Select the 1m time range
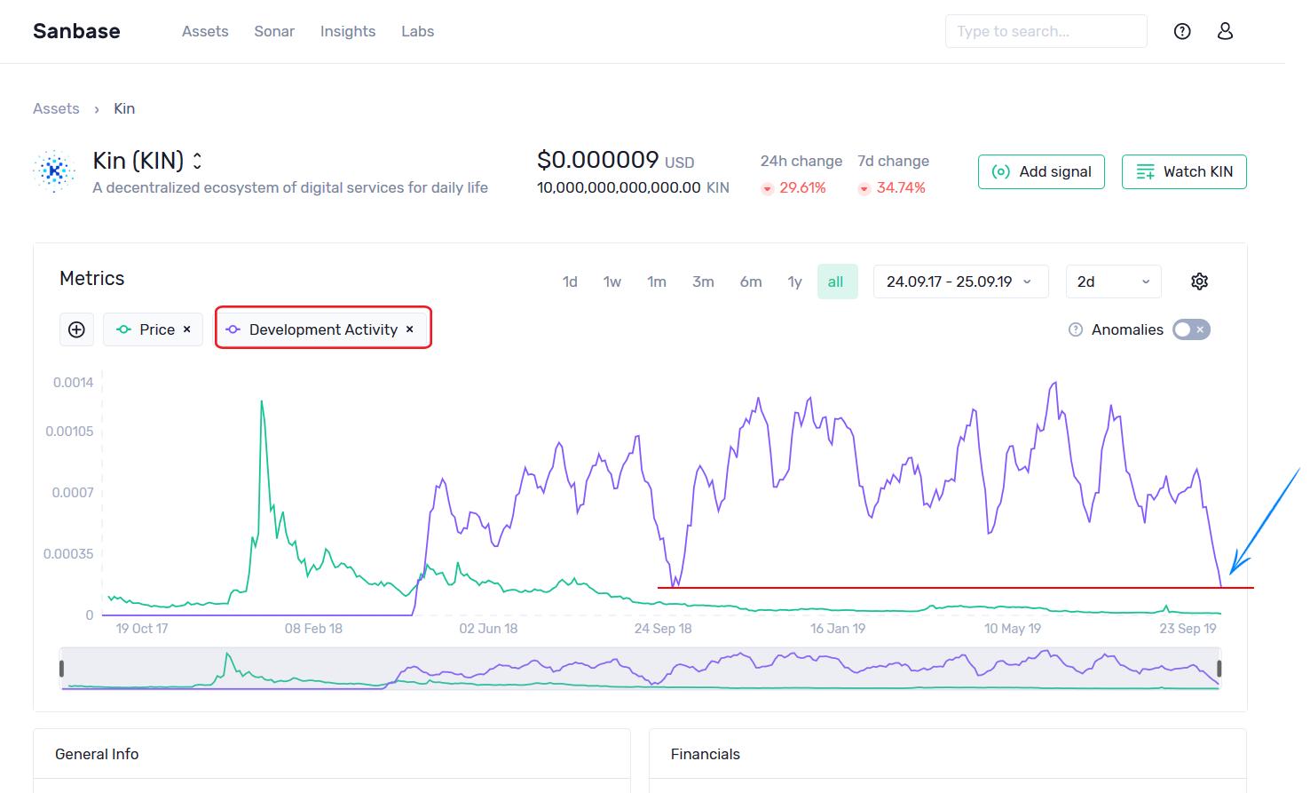Image resolution: width=1310 pixels, height=793 pixels. [657, 282]
